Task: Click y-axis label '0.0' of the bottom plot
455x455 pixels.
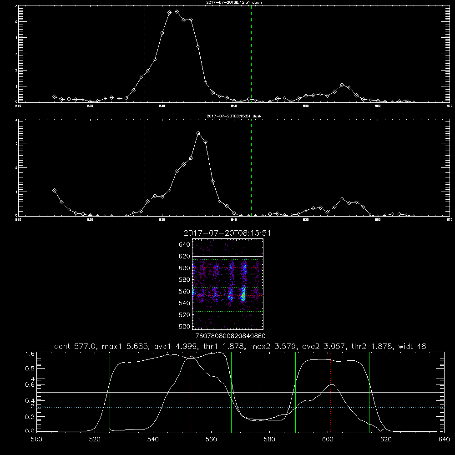Action: 30,431
